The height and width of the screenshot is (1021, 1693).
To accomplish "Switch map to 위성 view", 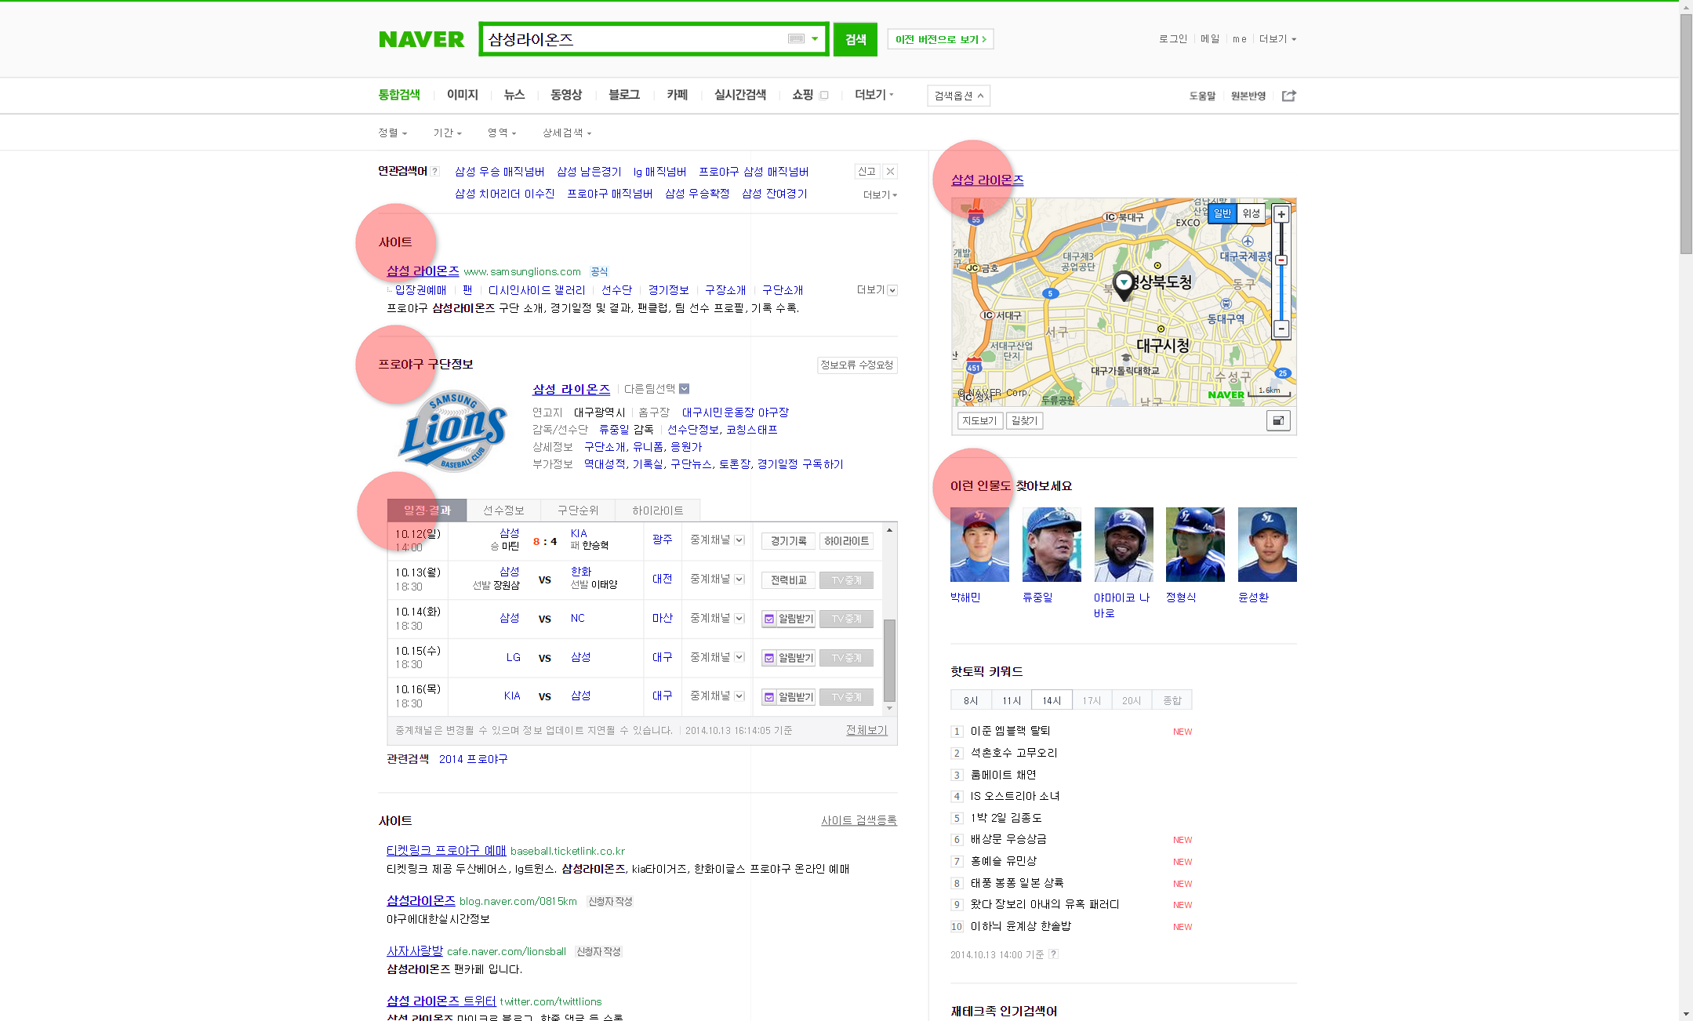I will coord(1251,213).
